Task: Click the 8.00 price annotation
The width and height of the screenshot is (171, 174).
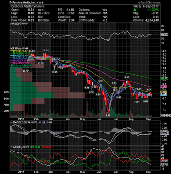Action: tap(146, 101)
